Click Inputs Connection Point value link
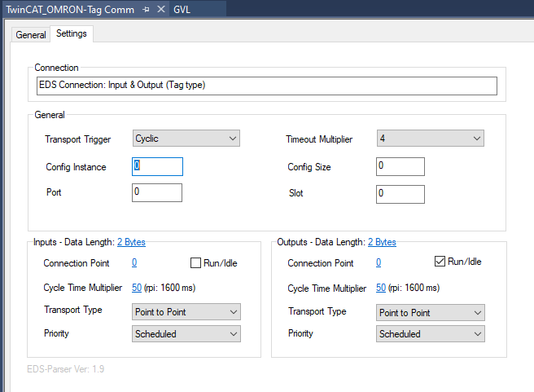This screenshot has width=534, height=392. 134,262
